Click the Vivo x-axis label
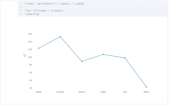This screenshot has height=105, width=169. (x=125, y=92)
